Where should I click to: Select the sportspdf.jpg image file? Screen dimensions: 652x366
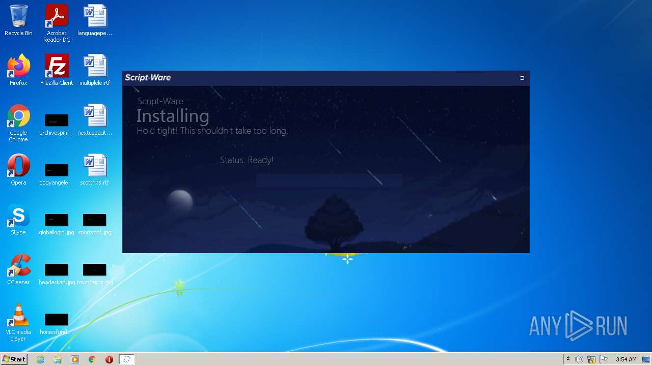point(95,225)
